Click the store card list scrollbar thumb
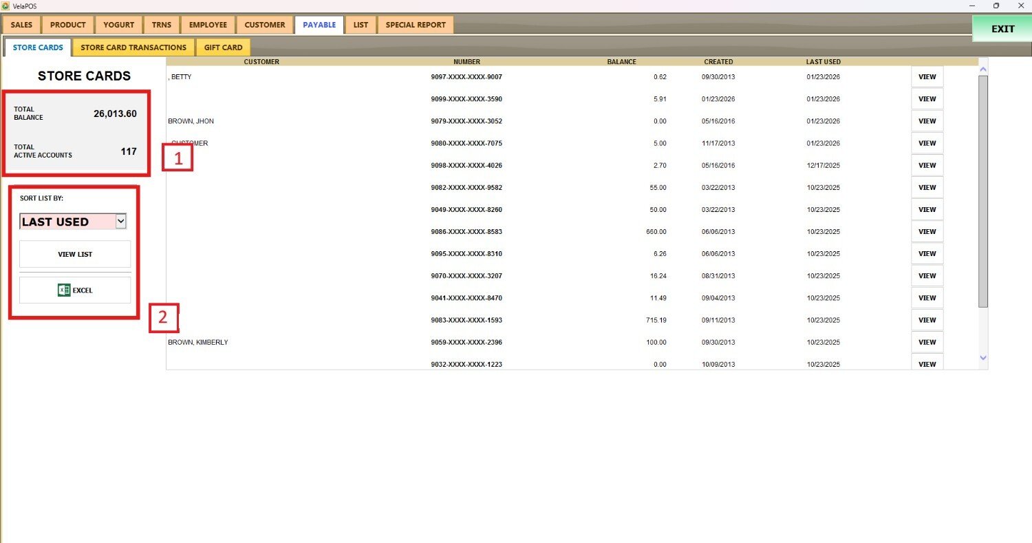Image resolution: width=1032 pixels, height=543 pixels. coord(982,191)
